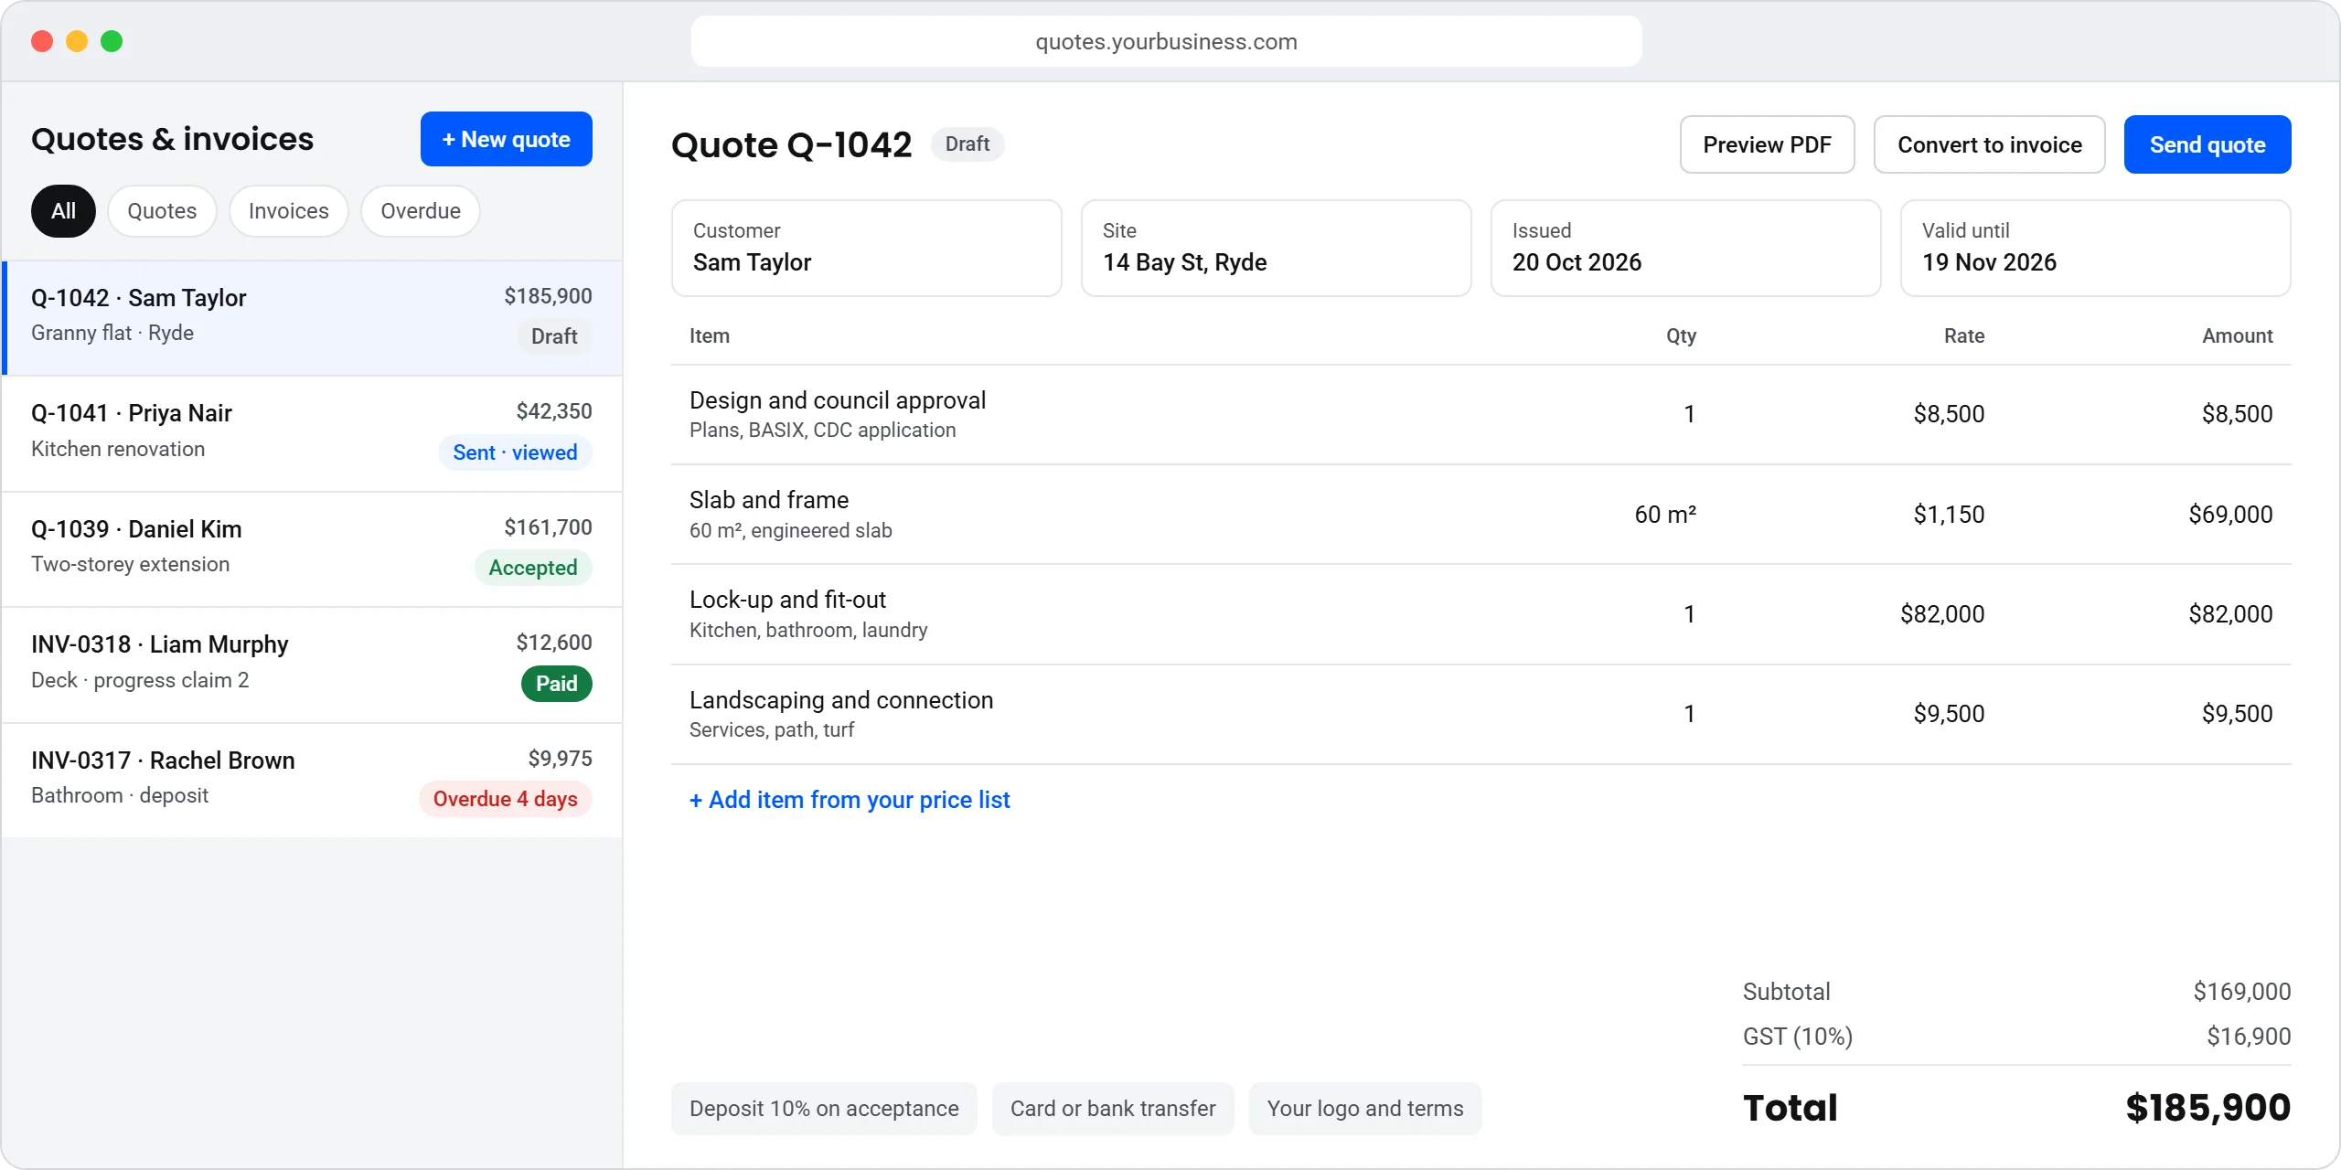Select Design and council approval line item
Screen dimensions: 2341x1170
coord(1480,415)
